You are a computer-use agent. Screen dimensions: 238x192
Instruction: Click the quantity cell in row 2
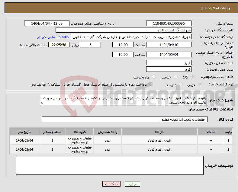[x=52, y=149]
